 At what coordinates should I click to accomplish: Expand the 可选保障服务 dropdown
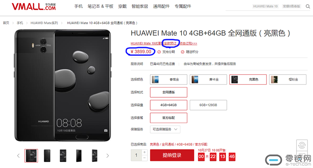pyautogui.click(x=165, y=129)
